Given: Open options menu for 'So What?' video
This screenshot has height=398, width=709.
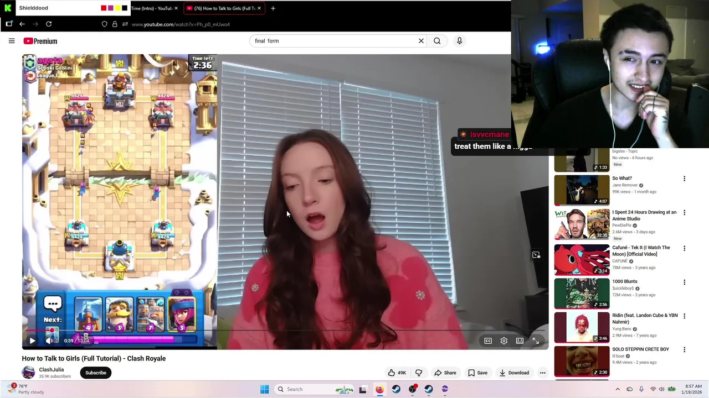Looking at the screenshot, I should pos(684,179).
